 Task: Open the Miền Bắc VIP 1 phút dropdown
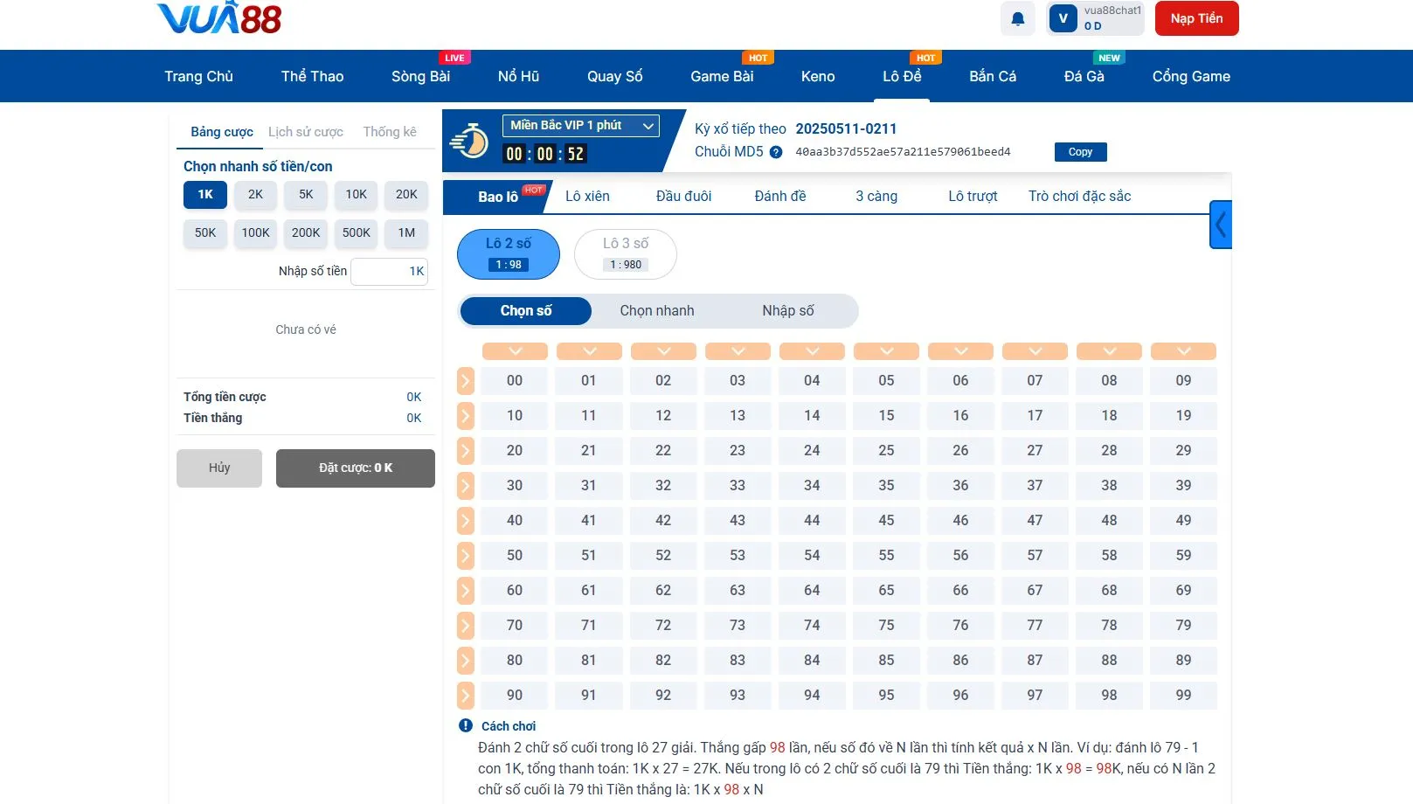(579, 125)
